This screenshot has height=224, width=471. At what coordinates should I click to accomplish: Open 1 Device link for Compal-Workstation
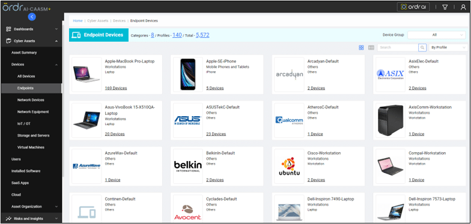416,180
